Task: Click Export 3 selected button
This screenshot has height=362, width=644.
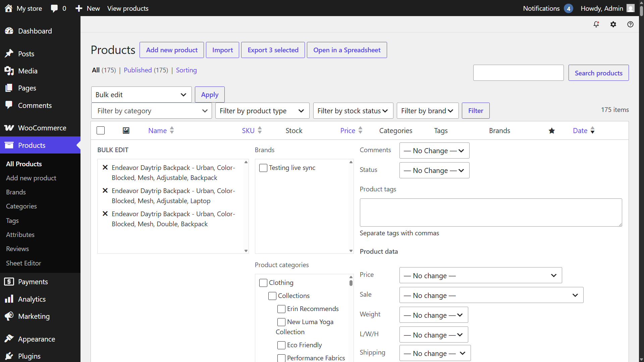Action: point(273,50)
